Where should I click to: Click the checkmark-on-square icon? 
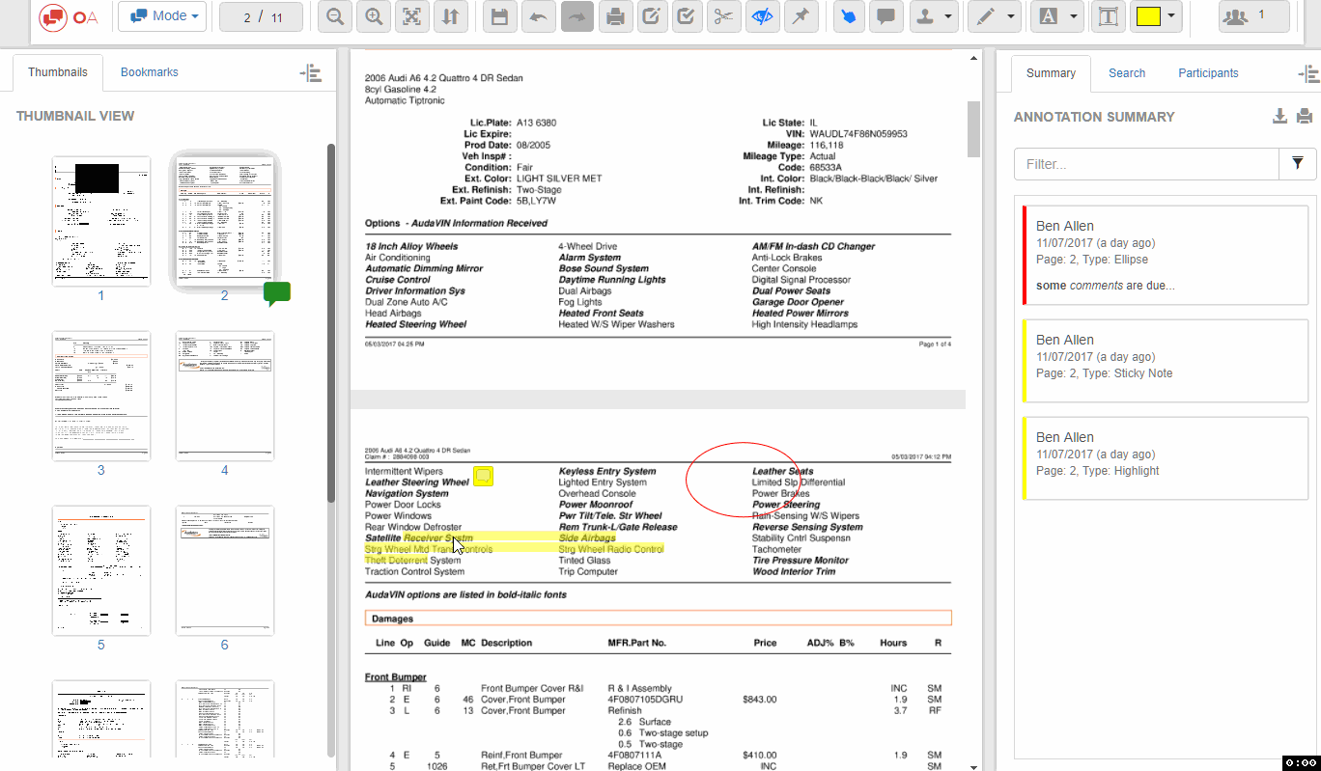click(686, 16)
